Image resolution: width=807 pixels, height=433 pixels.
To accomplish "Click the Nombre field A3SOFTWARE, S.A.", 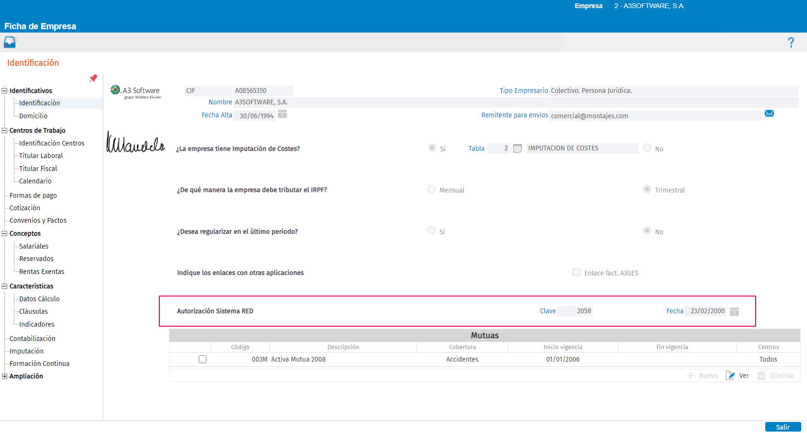I will coord(516,103).
